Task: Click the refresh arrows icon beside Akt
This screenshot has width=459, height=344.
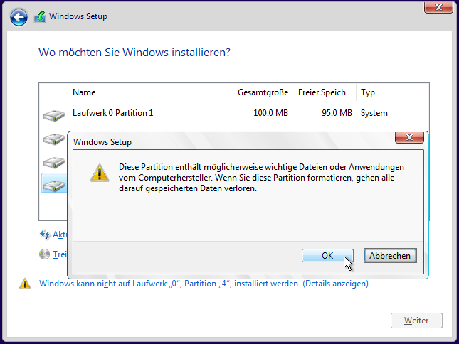Action: coord(45,235)
